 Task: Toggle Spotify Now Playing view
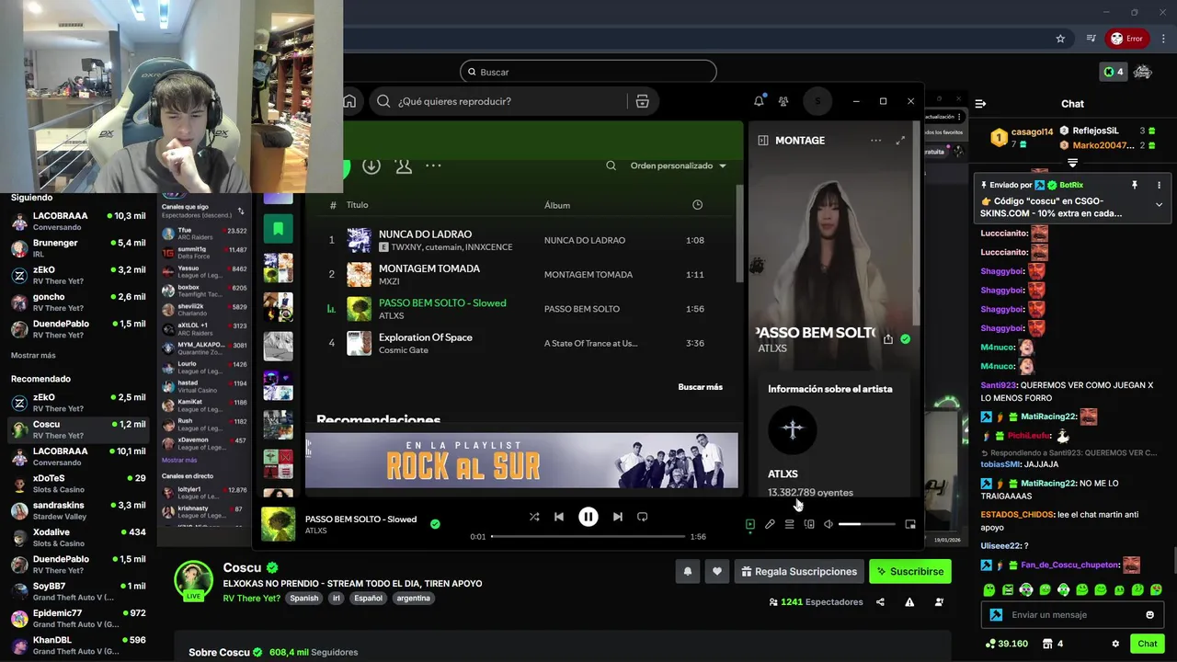750,524
